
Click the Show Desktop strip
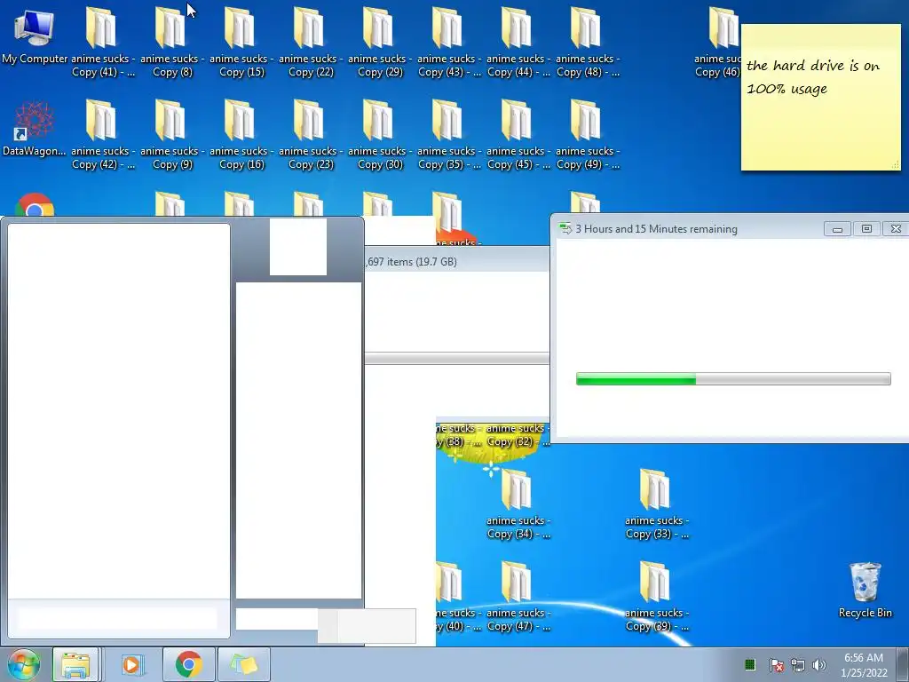(903, 664)
